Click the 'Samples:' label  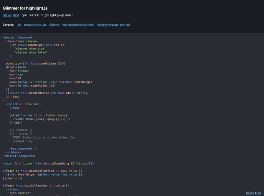pos(8,25)
